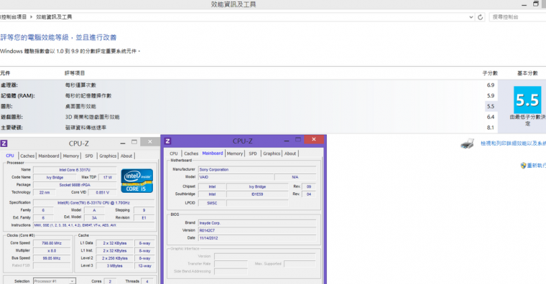Refresh the control panel address bar
The height and width of the screenshot is (284, 546).
click(x=480, y=17)
